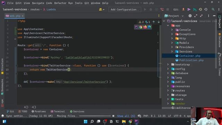The height and width of the screenshot is (125, 222).
Task: Open the Git menu
Action: [x=86, y=3]
